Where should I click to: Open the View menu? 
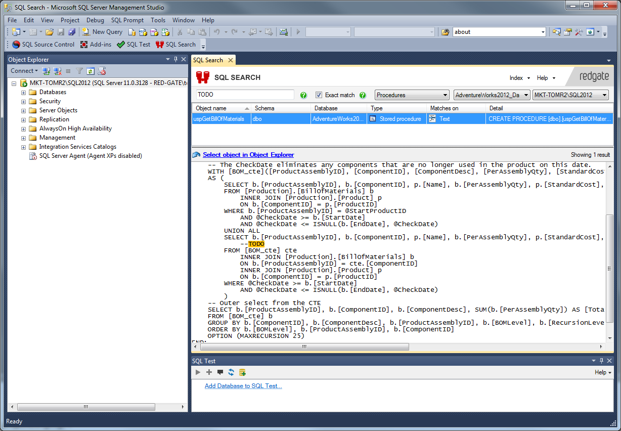click(47, 20)
